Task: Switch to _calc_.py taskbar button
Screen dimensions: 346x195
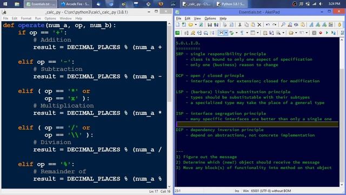Action: (197, 4)
